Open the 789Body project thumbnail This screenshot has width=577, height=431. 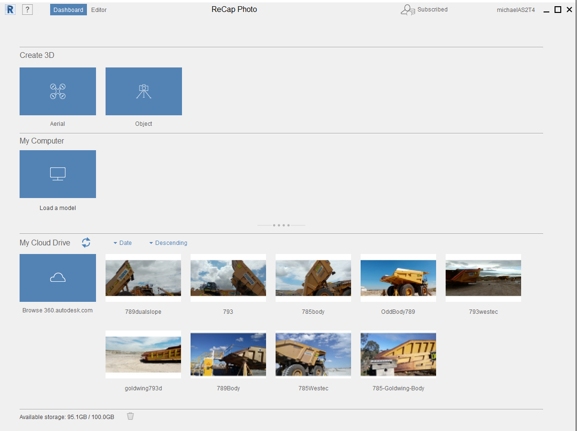[x=228, y=354]
